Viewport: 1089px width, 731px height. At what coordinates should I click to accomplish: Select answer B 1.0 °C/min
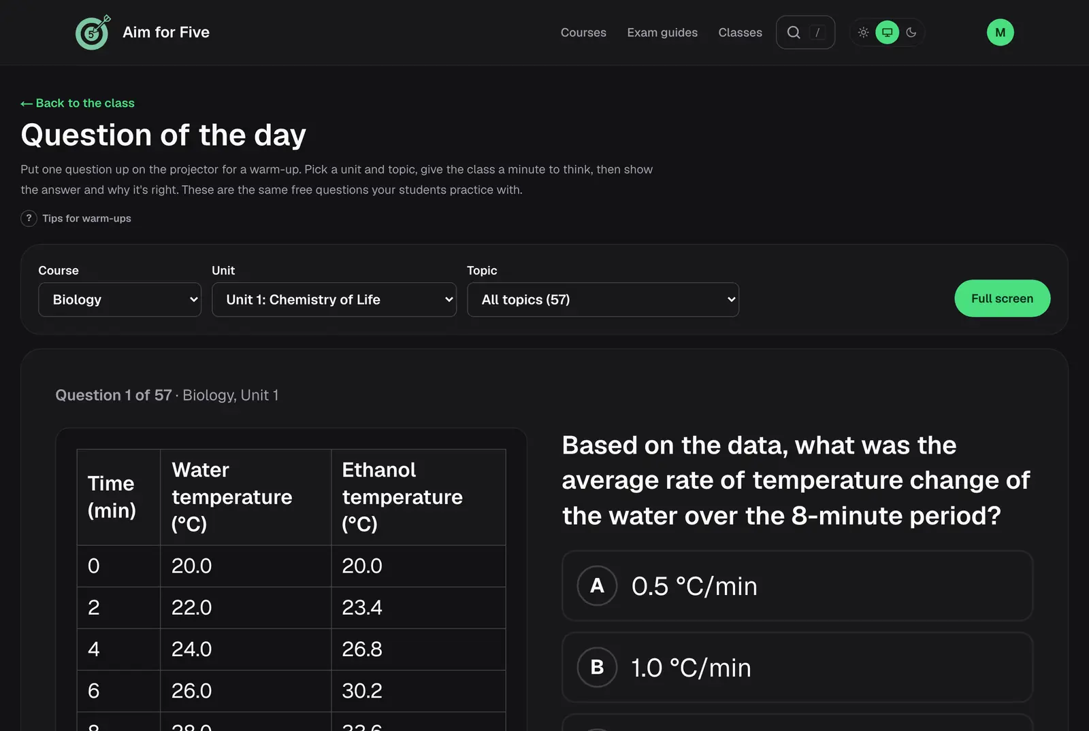click(797, 667)
